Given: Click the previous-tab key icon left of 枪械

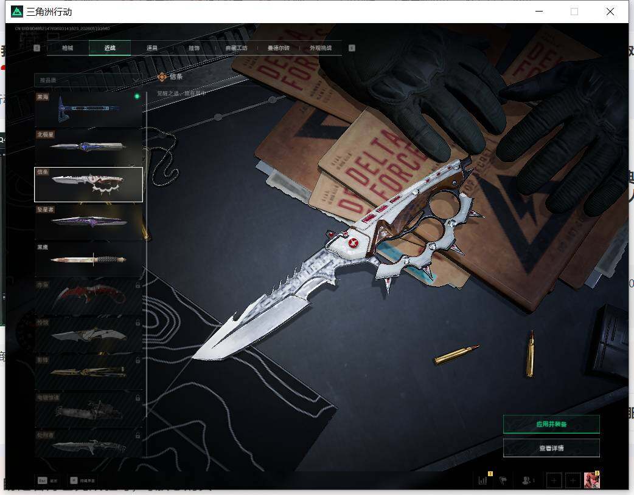Looking at the screenshot, I should coord(37,48).
